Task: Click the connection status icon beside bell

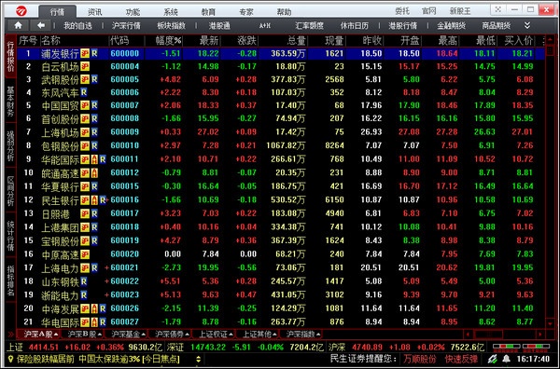Action: [493, 359]
